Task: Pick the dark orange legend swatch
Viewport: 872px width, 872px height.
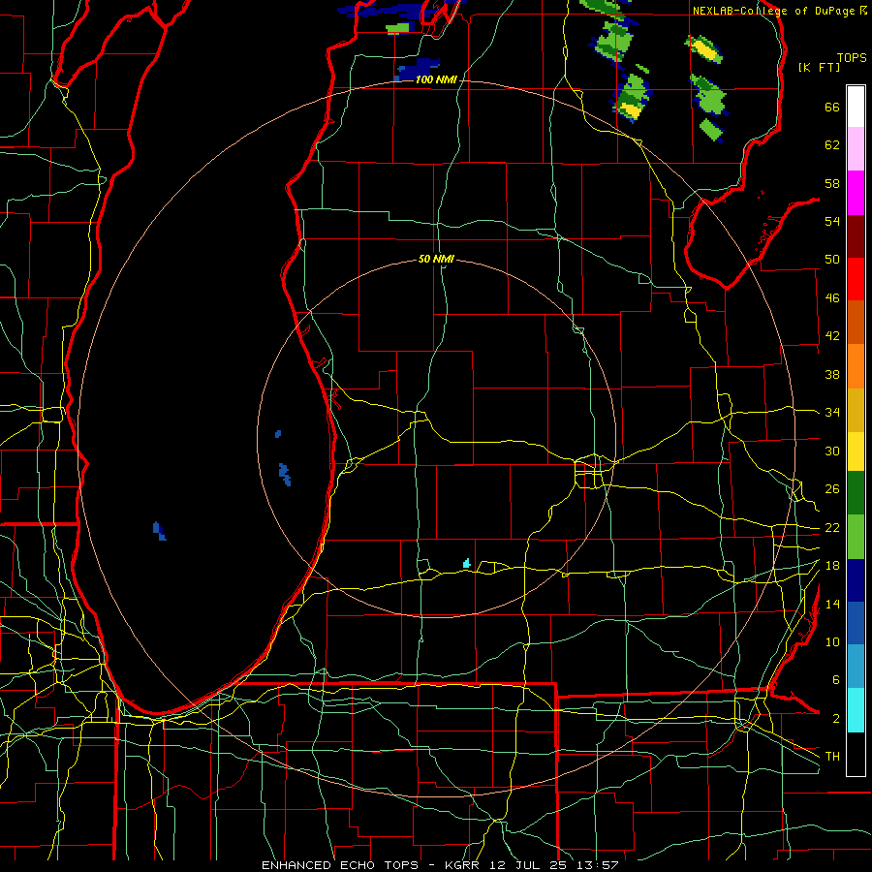Action: 856,323
